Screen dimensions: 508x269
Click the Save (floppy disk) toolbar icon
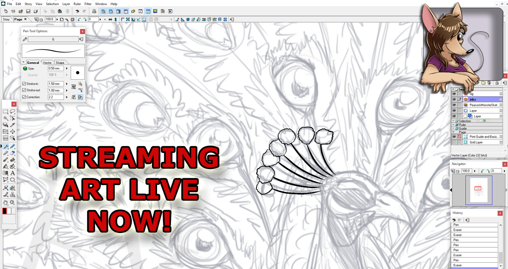point(28,11)
